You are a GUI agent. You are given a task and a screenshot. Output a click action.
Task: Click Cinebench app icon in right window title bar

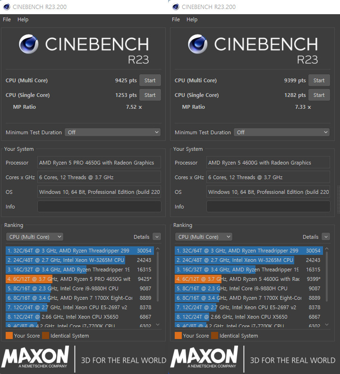click(x=176, y=7)
